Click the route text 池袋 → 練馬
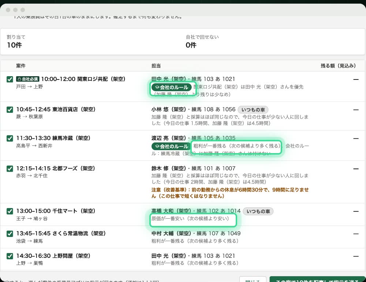Image resolution: width=366 pixels, height=282 pixels. pos(29,241)
